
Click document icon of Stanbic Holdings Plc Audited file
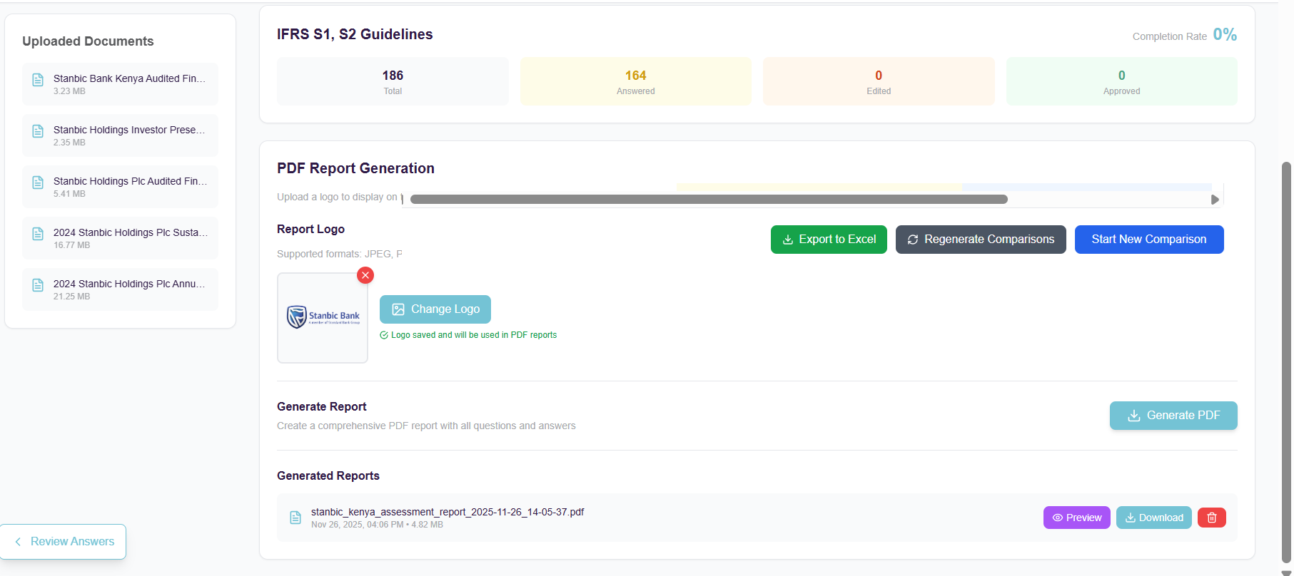point(38,182)
